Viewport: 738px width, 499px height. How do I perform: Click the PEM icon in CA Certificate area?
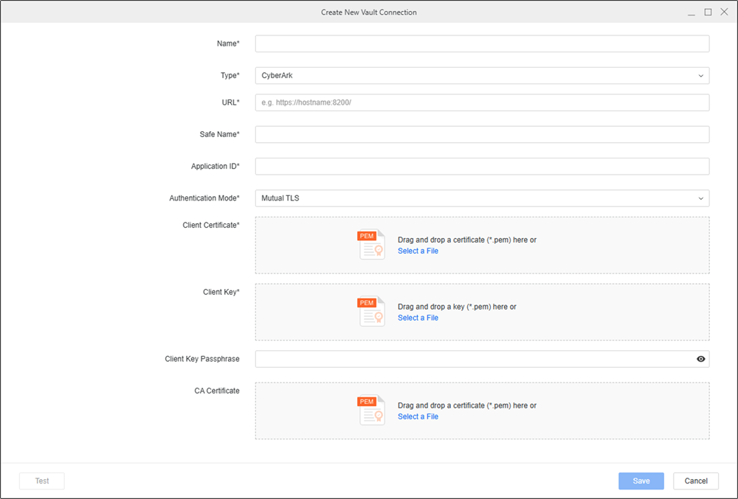pos(371,411)
